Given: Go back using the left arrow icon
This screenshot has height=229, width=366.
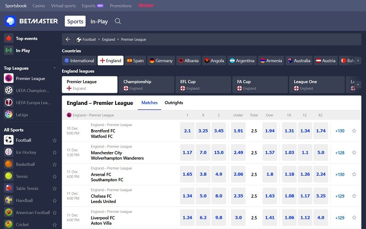Looking at the screenshot, I should [68, 40].
